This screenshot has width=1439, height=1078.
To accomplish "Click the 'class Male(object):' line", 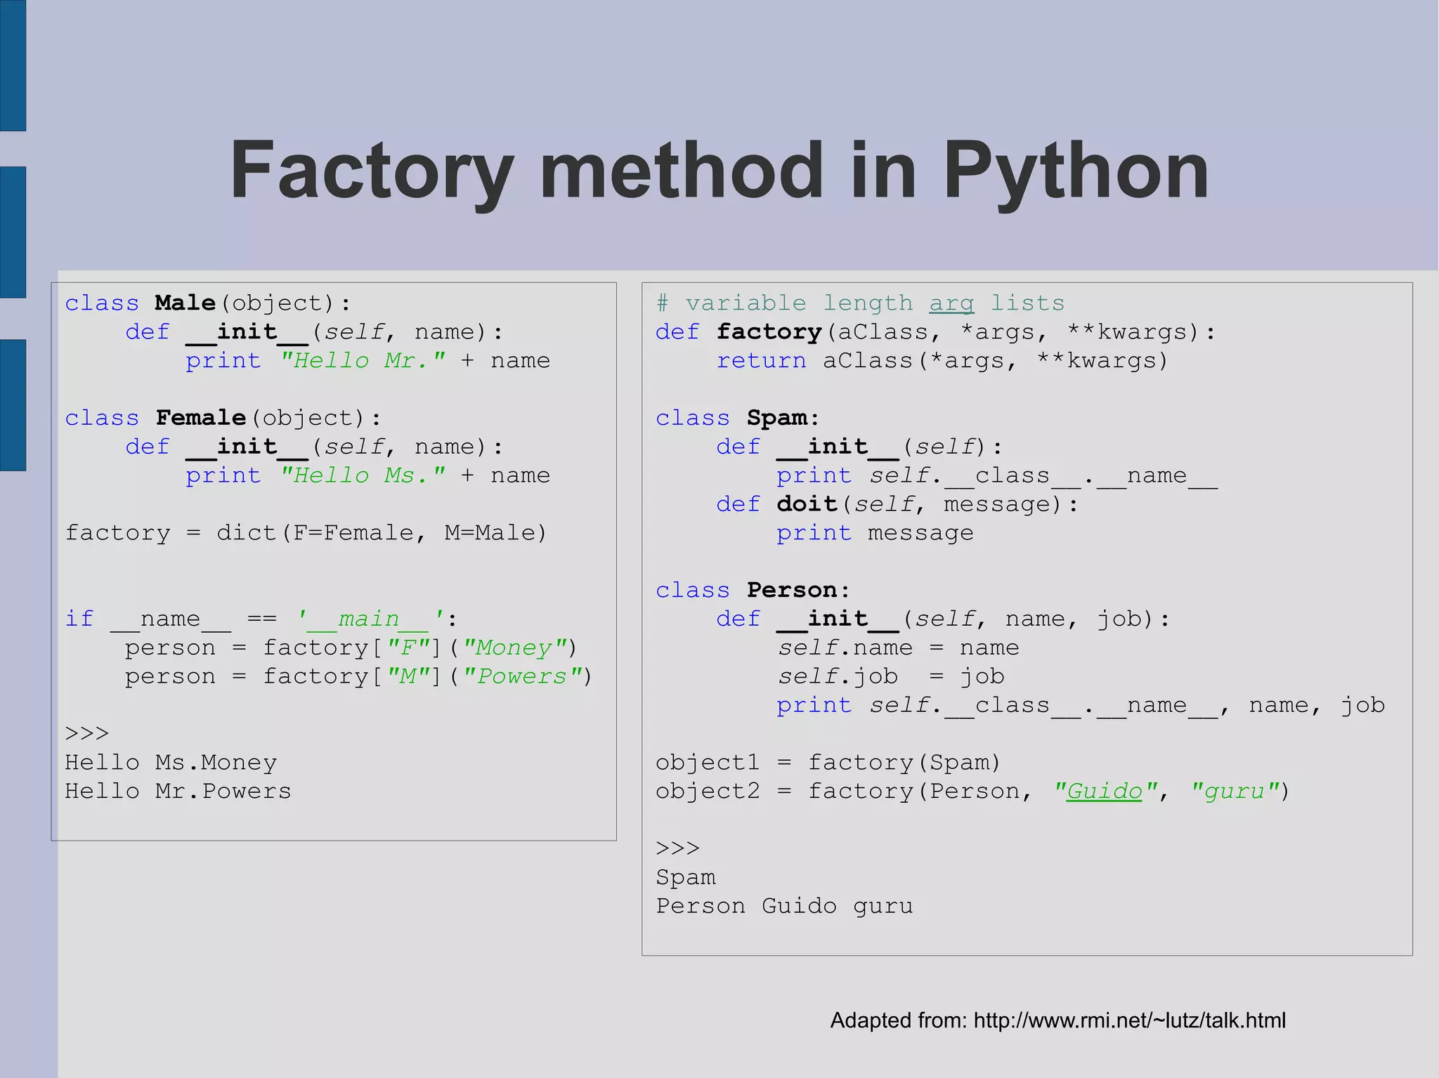I will (208, 303).
